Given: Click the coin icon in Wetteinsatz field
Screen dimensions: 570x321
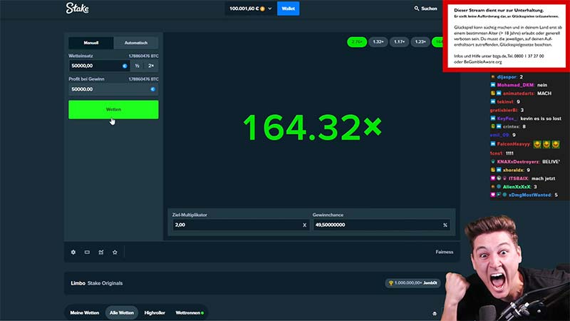Looking at the screenshot, I should [x=125, y=66].
